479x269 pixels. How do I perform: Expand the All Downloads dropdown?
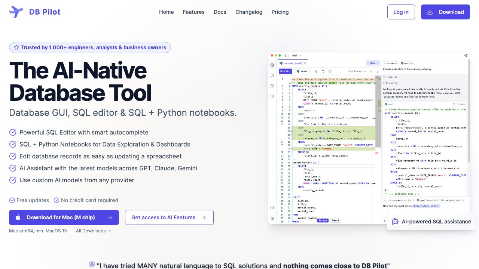pos(94,231)
